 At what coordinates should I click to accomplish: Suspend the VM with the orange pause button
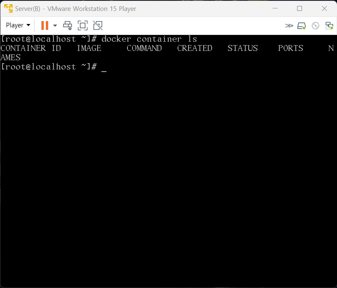(45, 25)
